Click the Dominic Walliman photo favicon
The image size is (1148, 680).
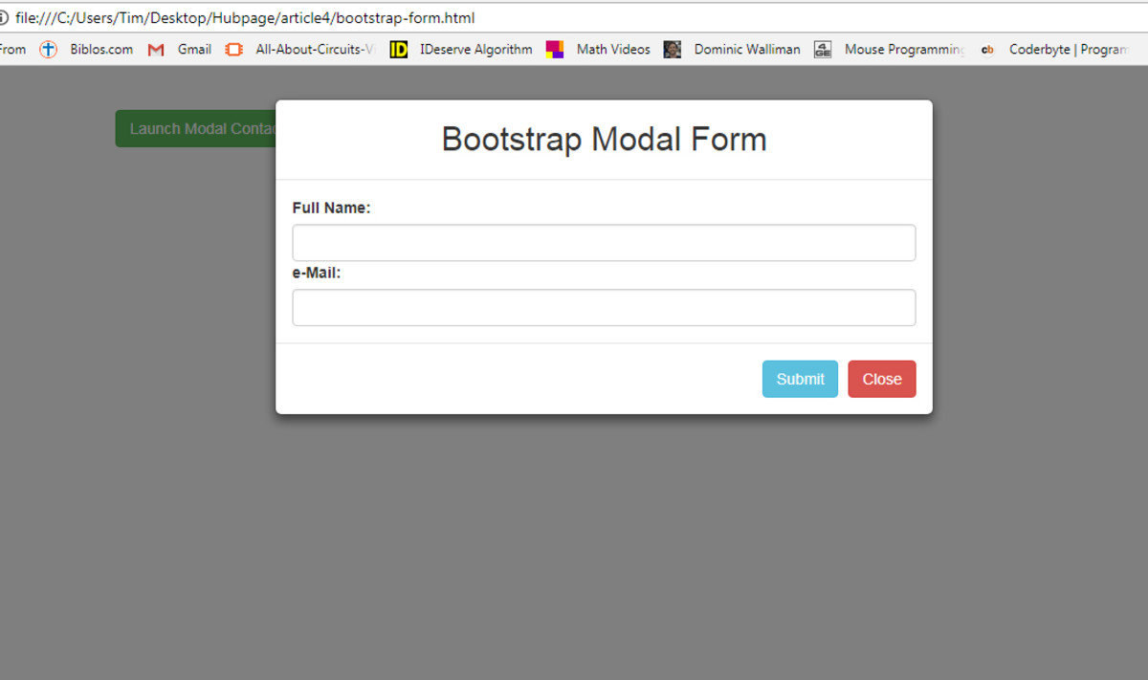pos(672,49)
